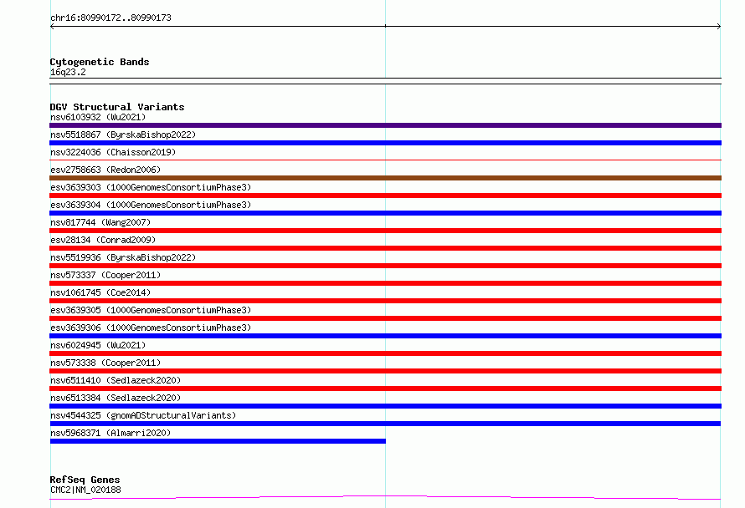Click the red bar under nsv5519936
This screenshot has width=745, height=508.
point(385,266)
